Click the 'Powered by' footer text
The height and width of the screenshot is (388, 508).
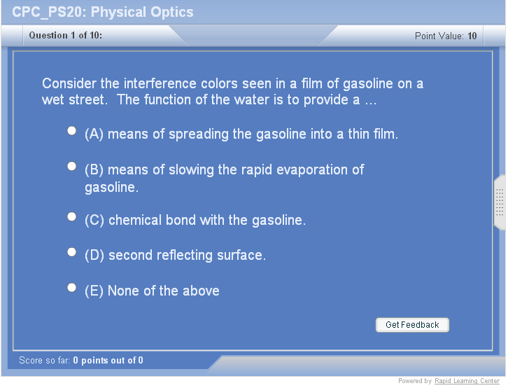click(x=415, y=381)
